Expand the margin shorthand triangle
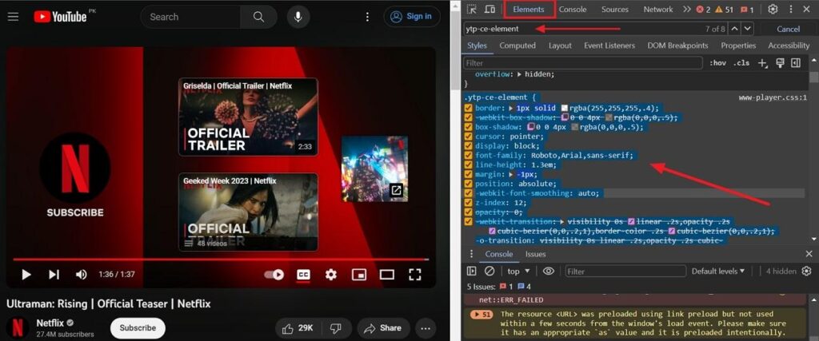 [x=511, y=174]
